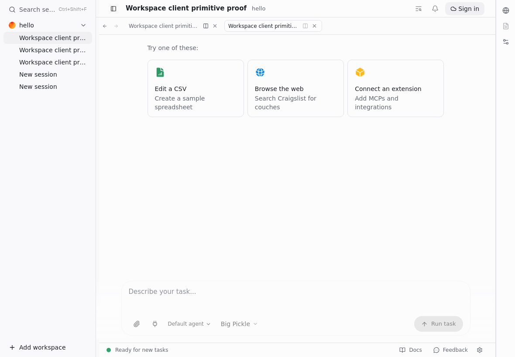This screenshot has width=515, height=357.
Task: Open third Workspace client pr... session
Action: pyautogui.click(x=48, y=62)
